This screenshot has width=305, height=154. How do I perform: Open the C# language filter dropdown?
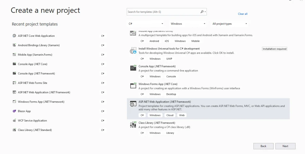click(x=146, y=24)
